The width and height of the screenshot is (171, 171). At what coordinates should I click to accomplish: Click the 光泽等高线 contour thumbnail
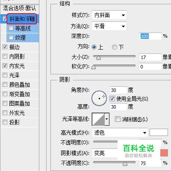pos(98,119)
